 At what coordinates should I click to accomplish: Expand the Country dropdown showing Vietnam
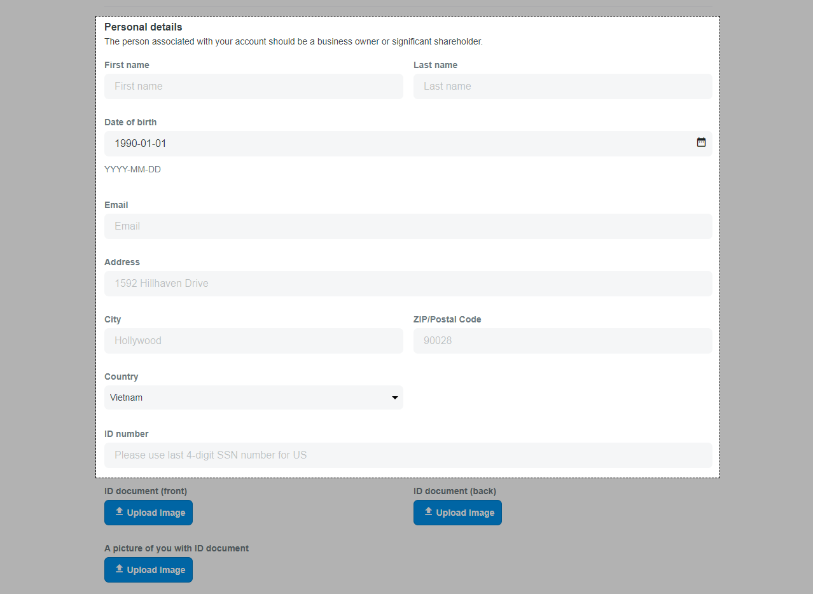tap(253, 397)
